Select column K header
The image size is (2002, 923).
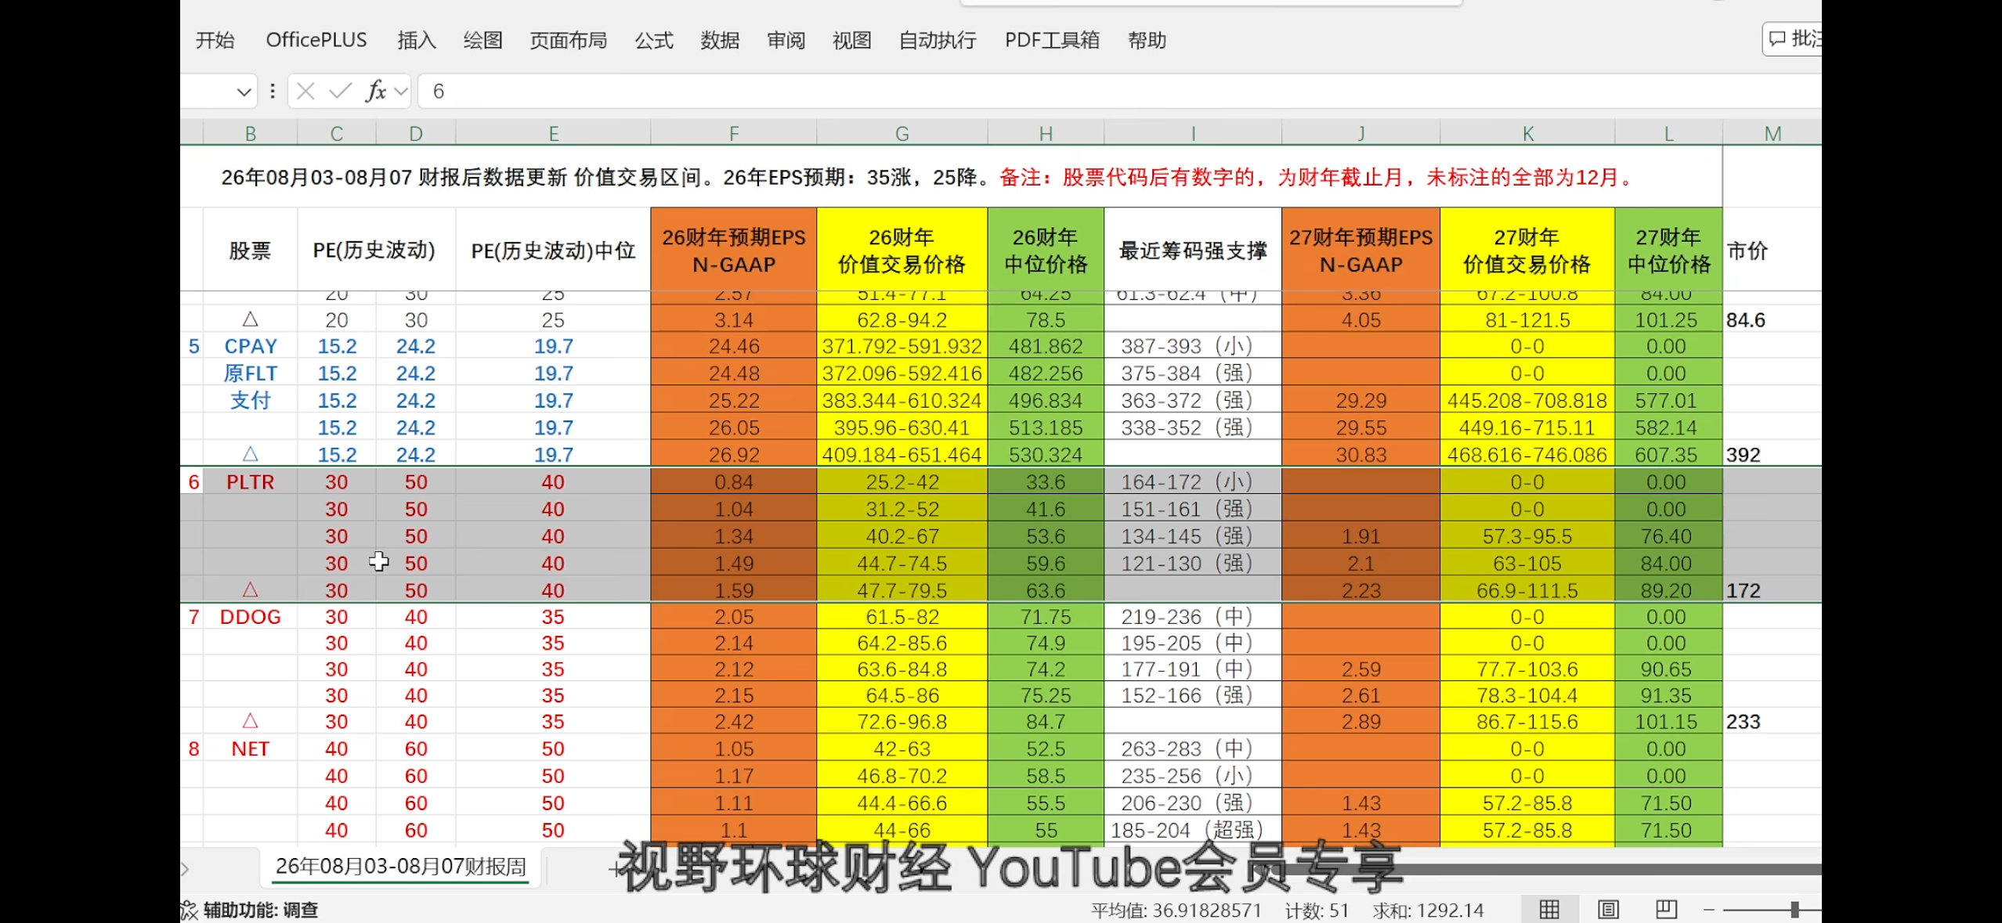click(x=1527, y=134)
